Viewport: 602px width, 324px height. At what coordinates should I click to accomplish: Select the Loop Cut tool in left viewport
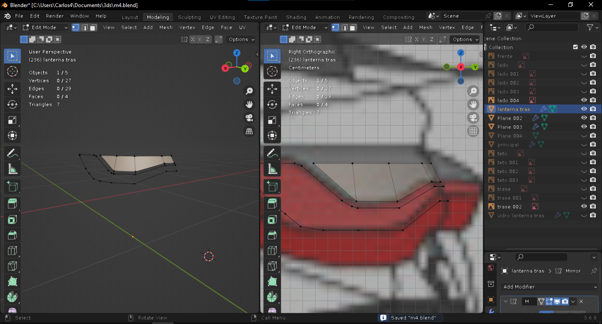click(12, 251)
